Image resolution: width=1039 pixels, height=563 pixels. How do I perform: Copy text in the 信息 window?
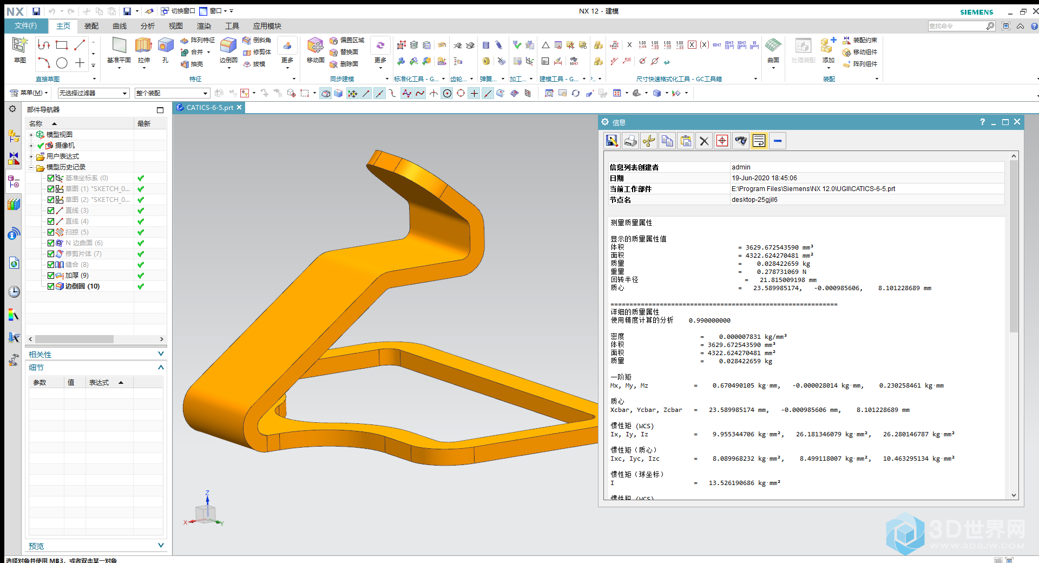click(x=667, y=141)
